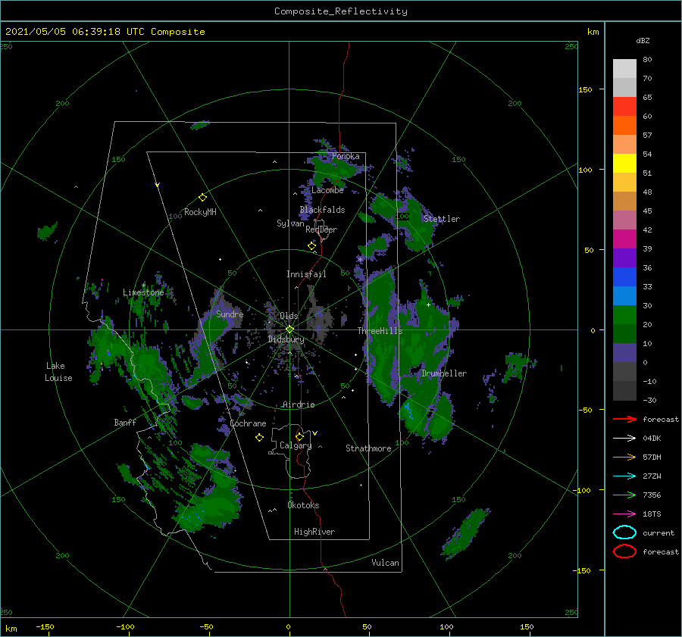Click the 'Vulcan' map label
Viewport: 682px width, 637px height.
click(385, 563)
